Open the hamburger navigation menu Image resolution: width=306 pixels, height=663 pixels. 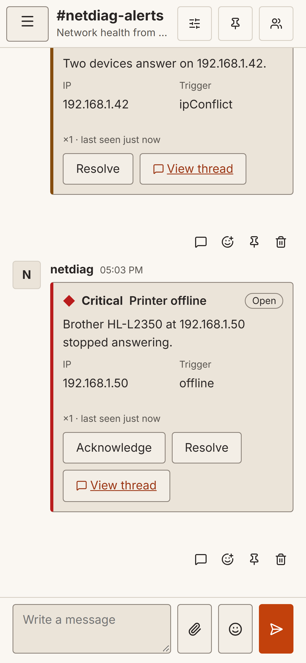point(27,24)
